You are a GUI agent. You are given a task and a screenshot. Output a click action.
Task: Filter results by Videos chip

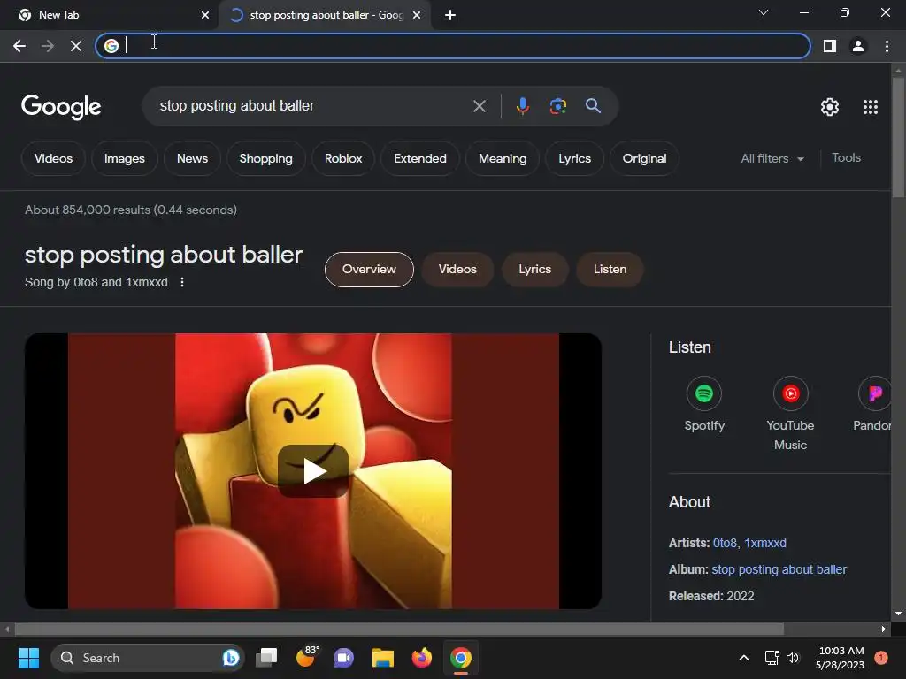(x=53, y=158)
